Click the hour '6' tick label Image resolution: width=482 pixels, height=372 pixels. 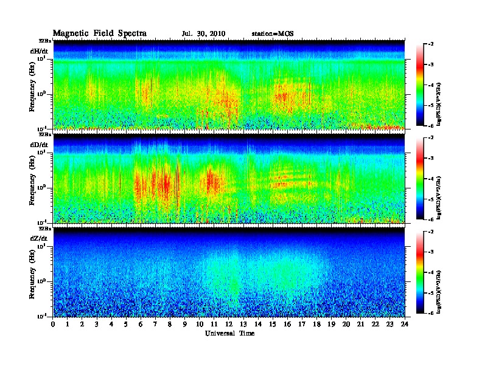pos(141,324)
